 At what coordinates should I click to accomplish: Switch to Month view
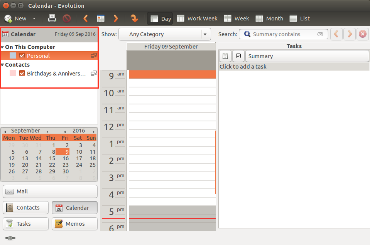pyautogui.click(x=269, y=18)
